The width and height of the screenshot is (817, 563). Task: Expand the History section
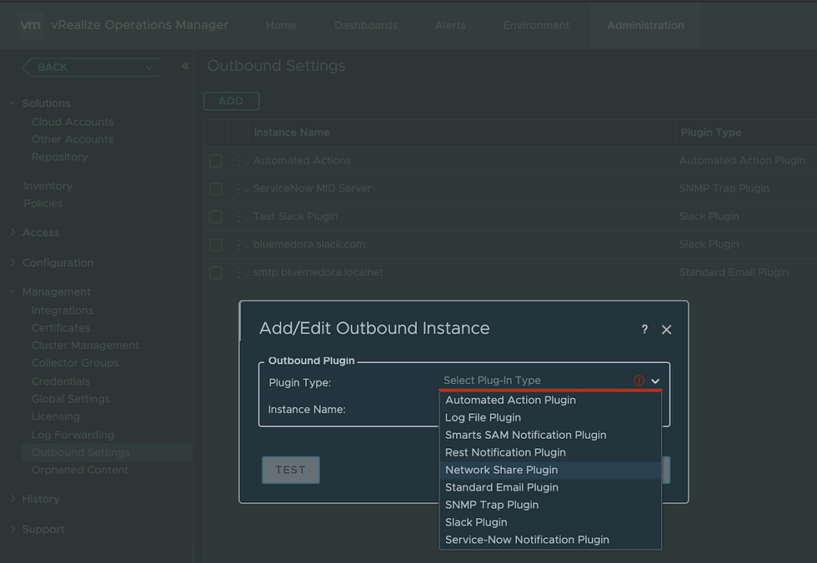[13, 499]
